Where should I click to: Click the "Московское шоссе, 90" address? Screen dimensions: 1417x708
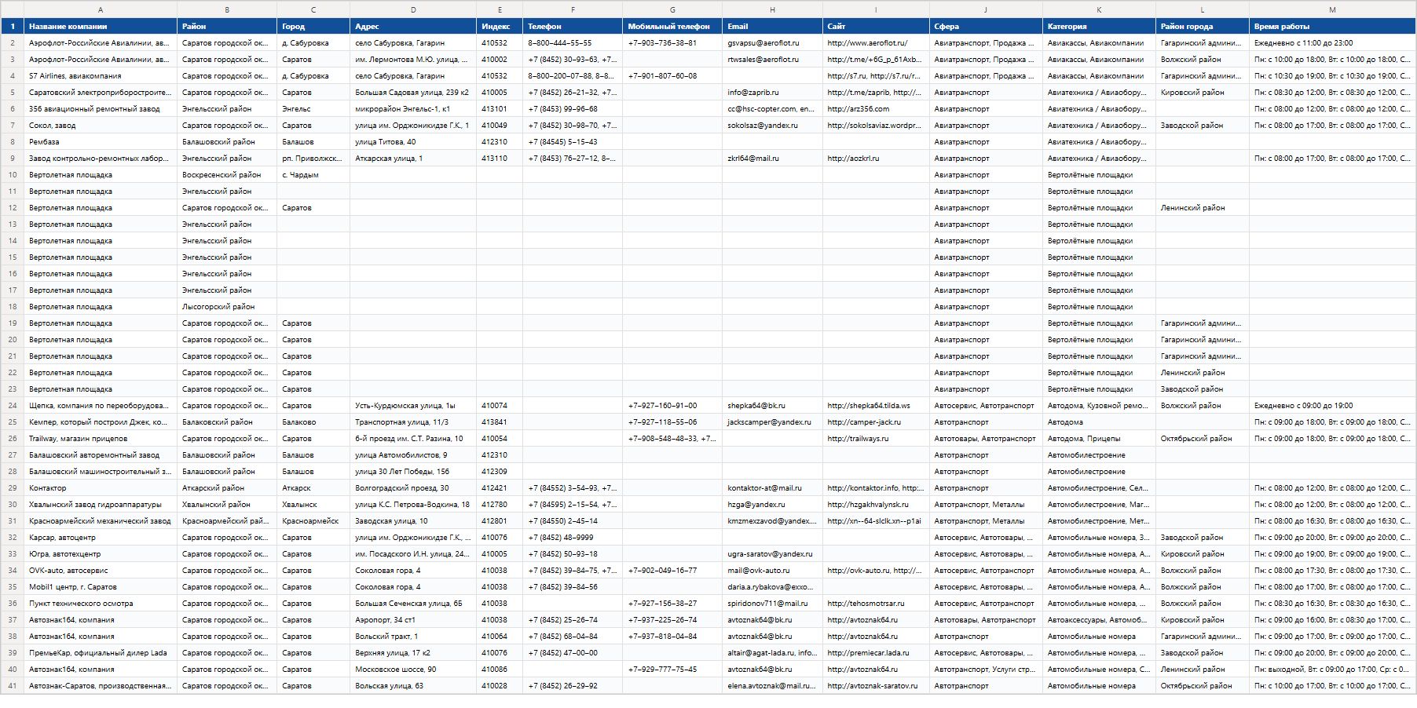[x=413, y=670]
